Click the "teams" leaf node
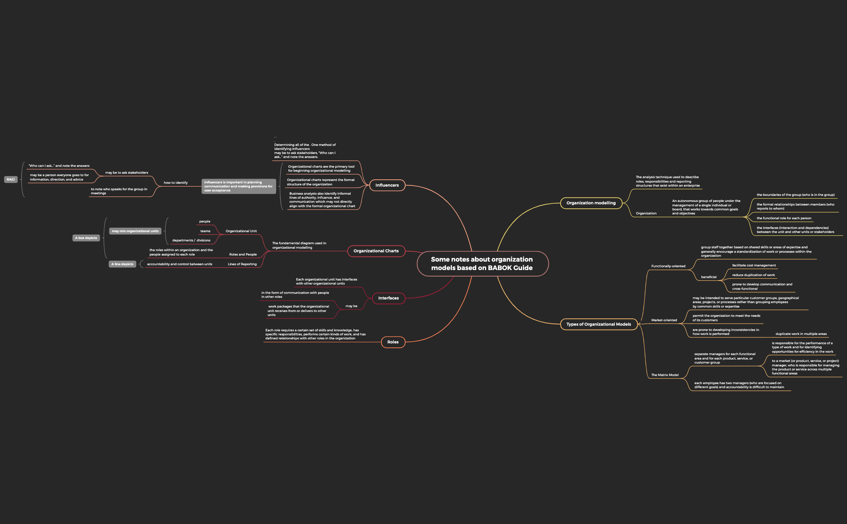The height and width of the screenshot is (524, 847). click(x=205, y=231)
